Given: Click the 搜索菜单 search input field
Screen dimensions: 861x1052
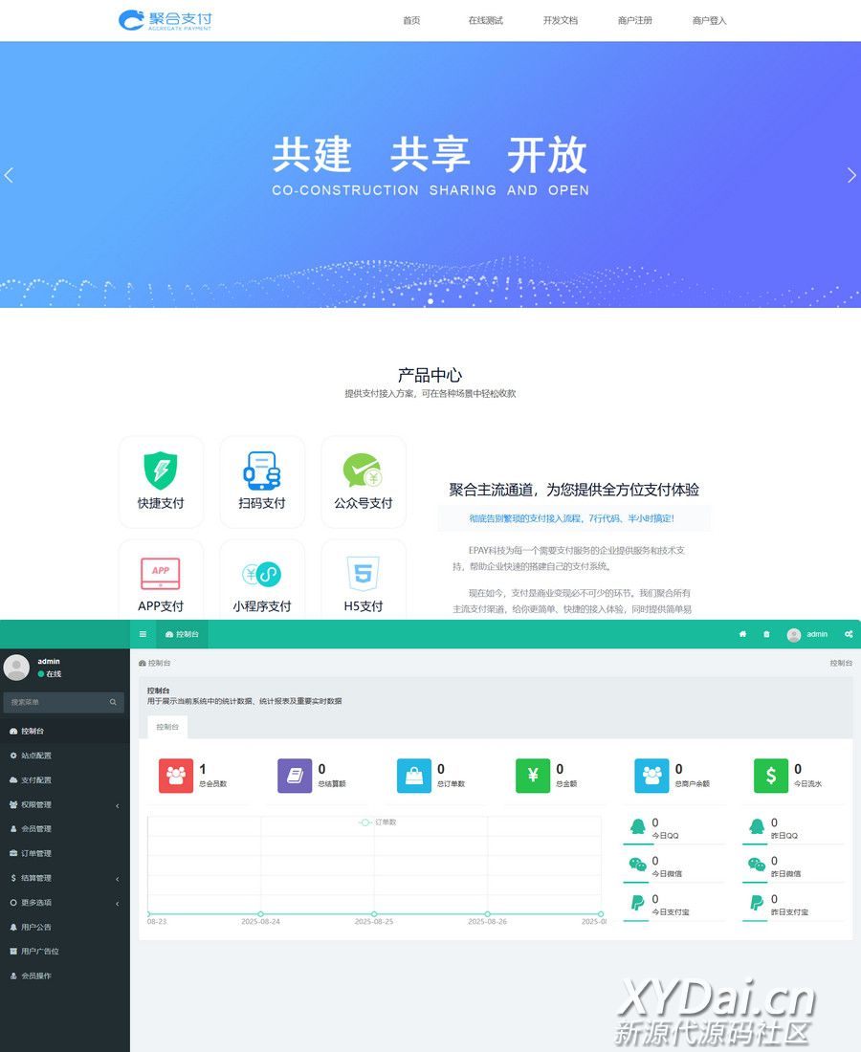Looking at the screenshot, I should coord(57,702).
